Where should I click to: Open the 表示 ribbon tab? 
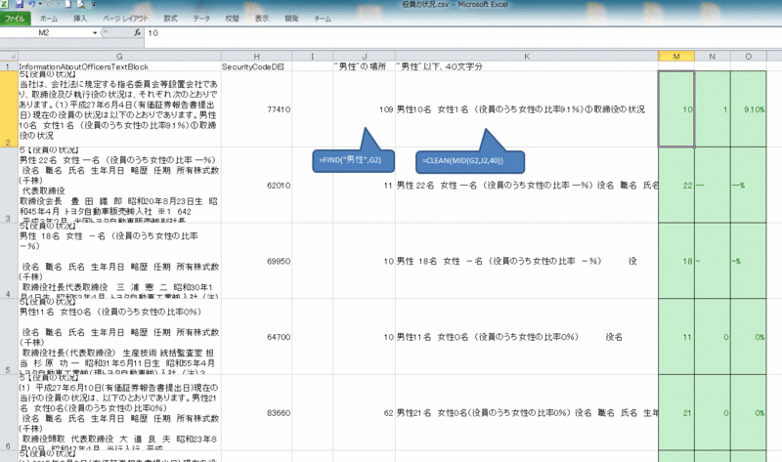[262, 19]
